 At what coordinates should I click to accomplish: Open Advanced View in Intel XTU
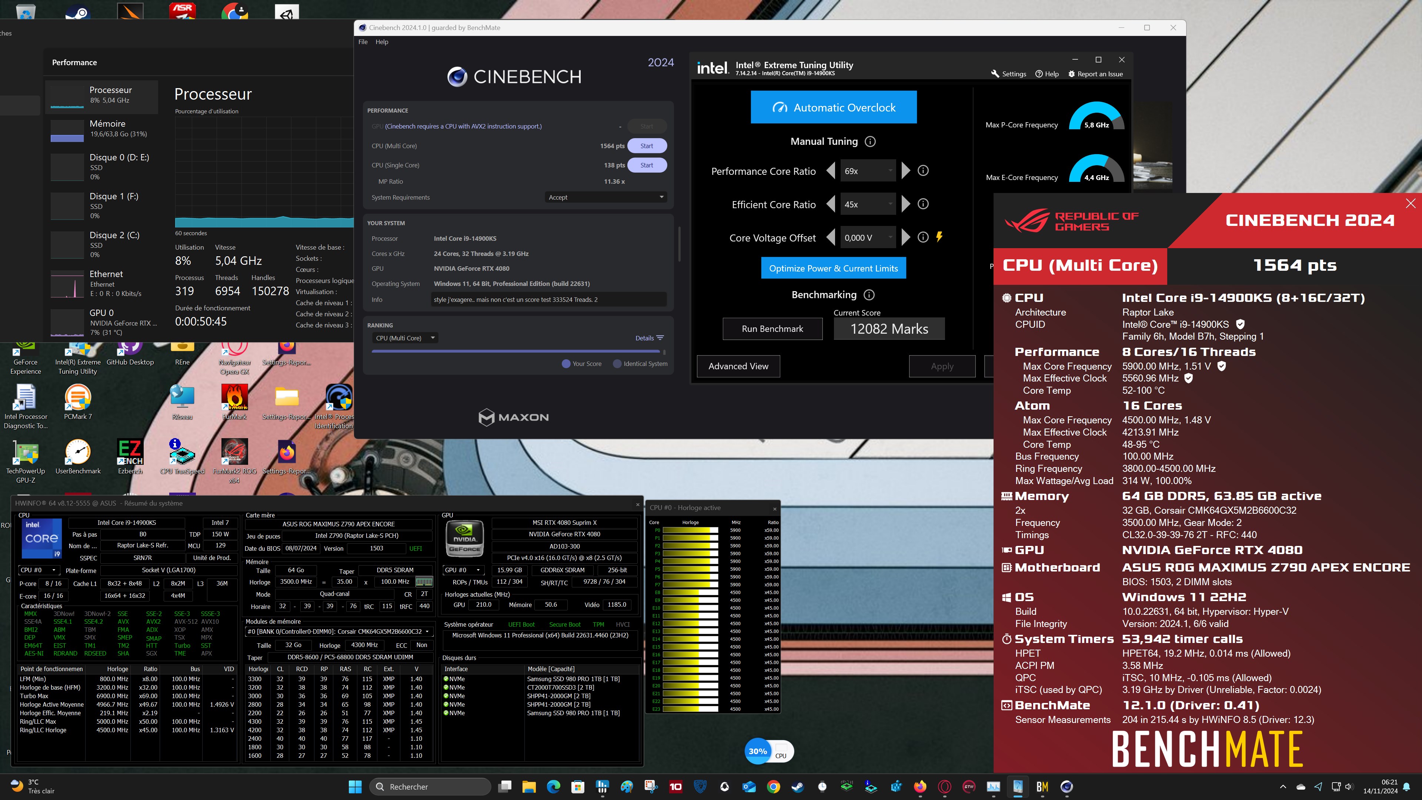pos(738,366)
